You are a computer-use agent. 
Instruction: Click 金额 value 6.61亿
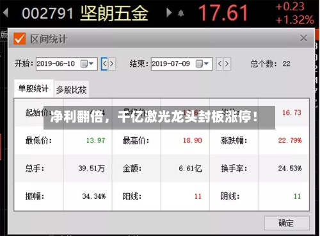point(190,169)
